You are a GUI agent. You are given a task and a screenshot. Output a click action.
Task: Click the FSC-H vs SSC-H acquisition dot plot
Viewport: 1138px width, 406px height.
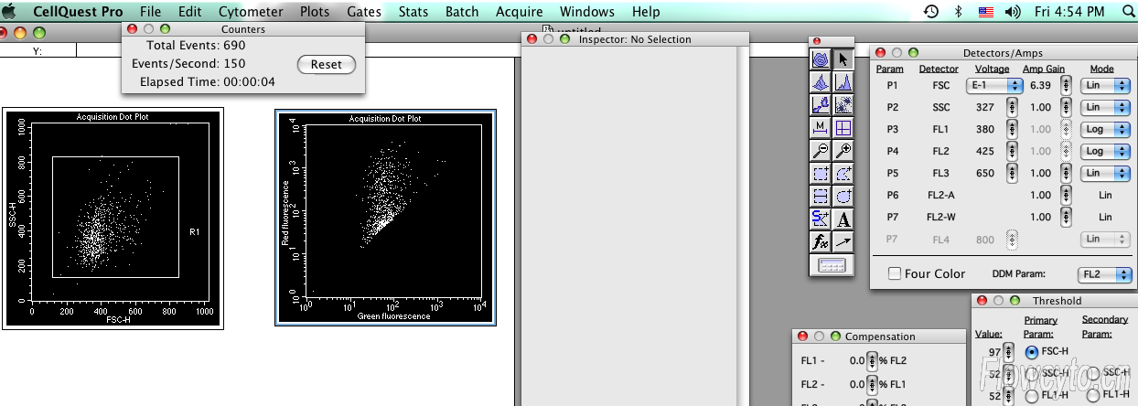click(x=113, y=218)
